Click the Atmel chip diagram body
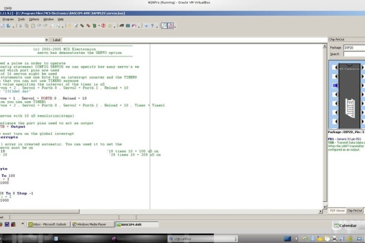The image size is (365, 243). (x=349, y=96)
